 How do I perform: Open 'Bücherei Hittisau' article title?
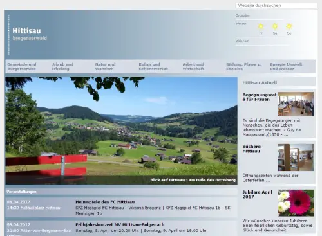coord(252,149)
